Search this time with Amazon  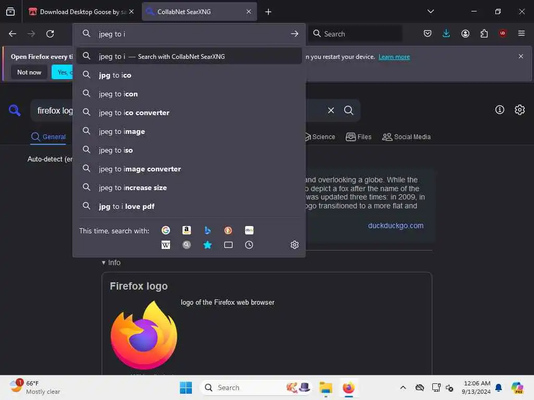click(186, 230)
